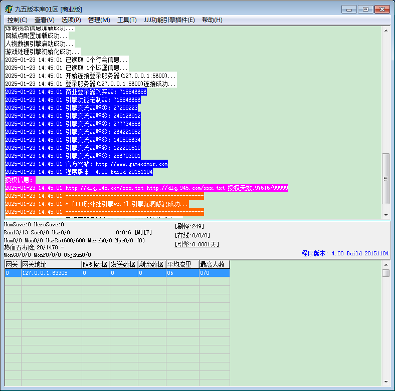Click blue 程序版本 4.00 Build label

click(x=345, y=253)
